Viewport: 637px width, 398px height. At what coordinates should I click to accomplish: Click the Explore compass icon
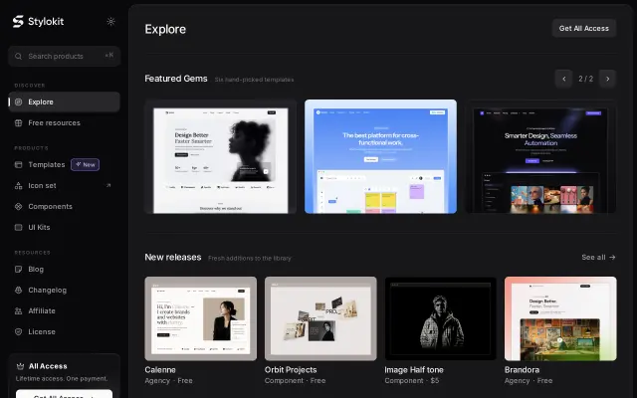(18, 101)
